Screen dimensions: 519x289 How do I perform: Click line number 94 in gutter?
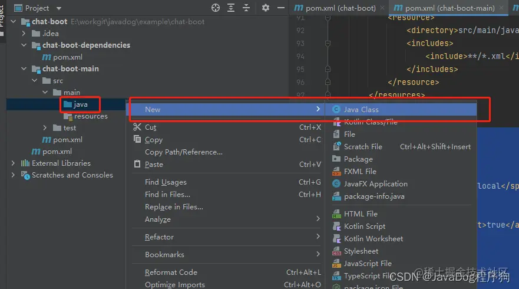click(300, 57)
